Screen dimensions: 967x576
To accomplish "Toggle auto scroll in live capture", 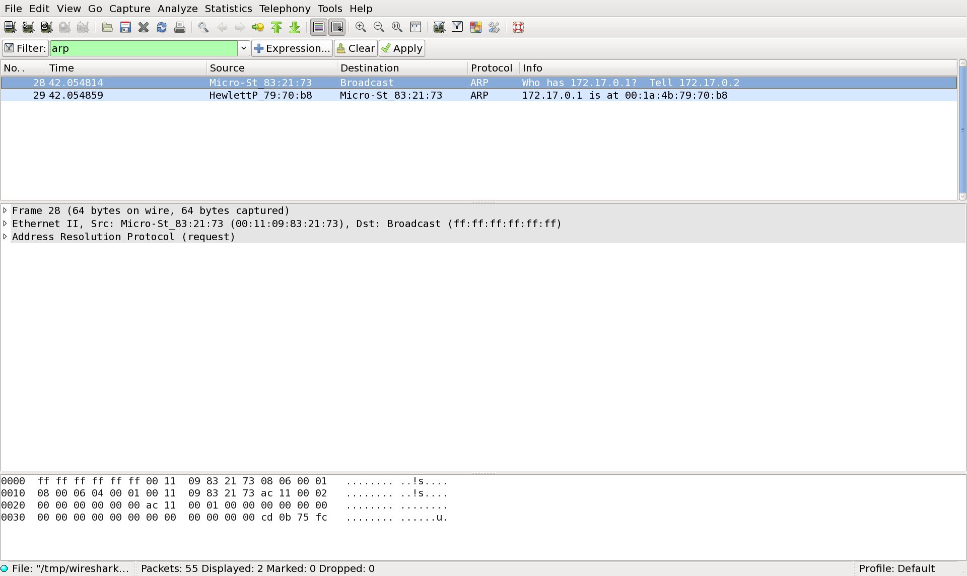I will pyautogui.click(x=337, y=27).
